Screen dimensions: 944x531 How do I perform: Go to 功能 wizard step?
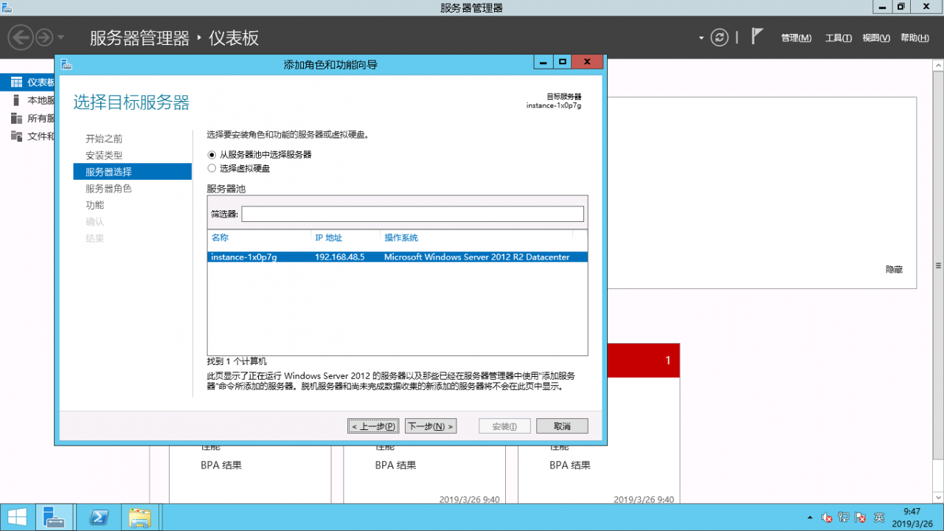tap(94, 205)
